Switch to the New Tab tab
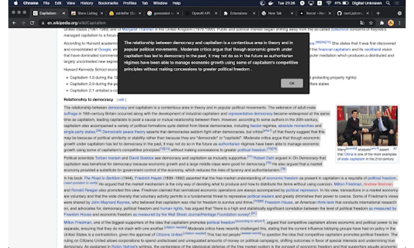 [x=274, y=13]
